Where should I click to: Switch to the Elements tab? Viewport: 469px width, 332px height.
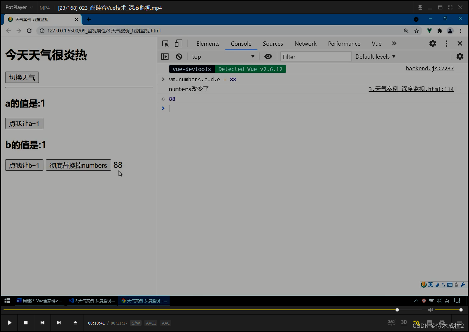[x=208, y=44]
